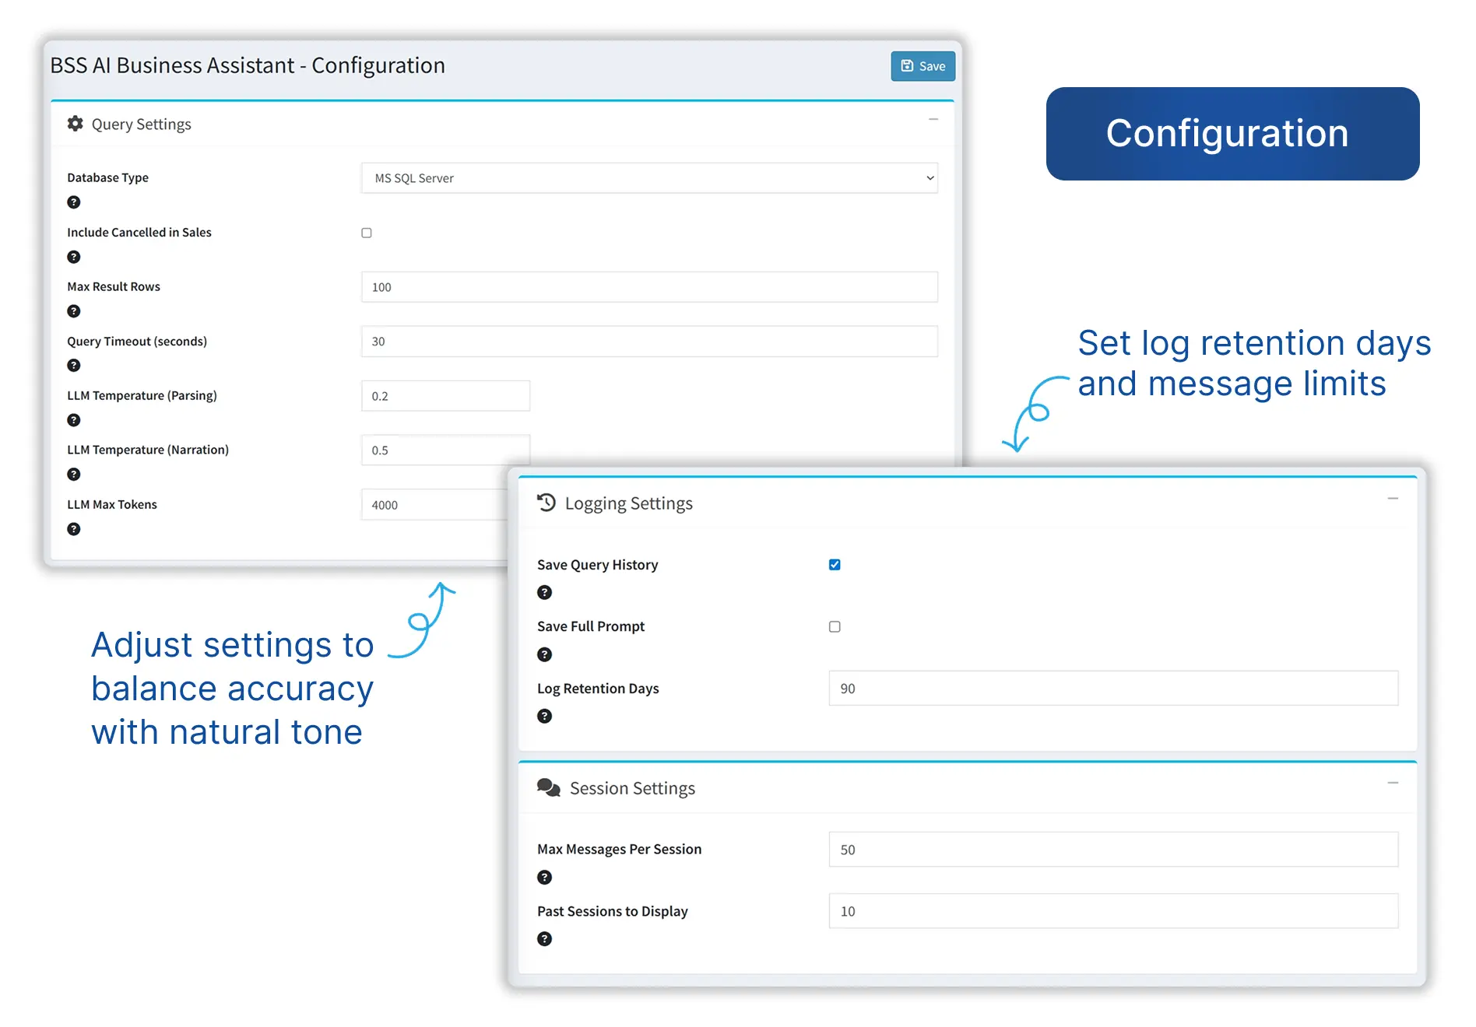The height and width of the screenshot is (1027, 1476).
Task: Enable the Save Full Prompt checkbox
Action: coord(835,627)
